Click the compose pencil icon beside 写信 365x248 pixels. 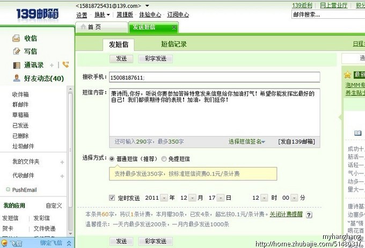tap(17, 51)
